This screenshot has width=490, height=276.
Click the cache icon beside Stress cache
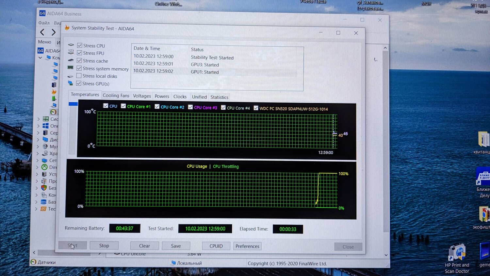(x=71, y=60)
